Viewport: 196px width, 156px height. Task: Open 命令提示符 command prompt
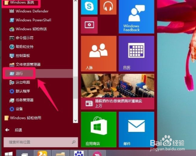point(21,38)
